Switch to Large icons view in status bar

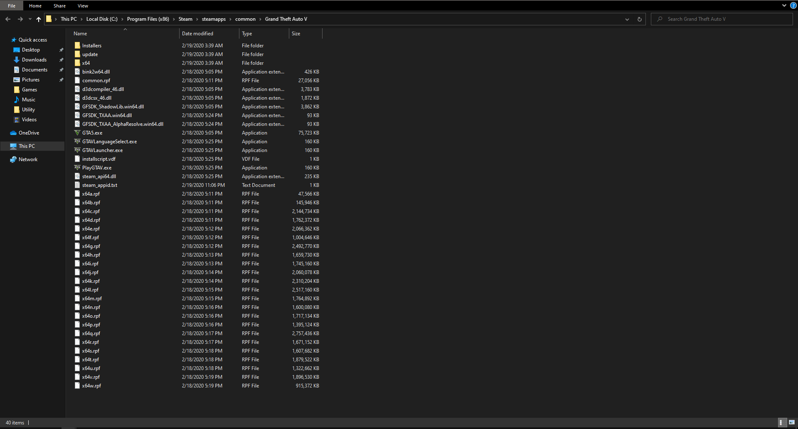(x=792, y=422)
